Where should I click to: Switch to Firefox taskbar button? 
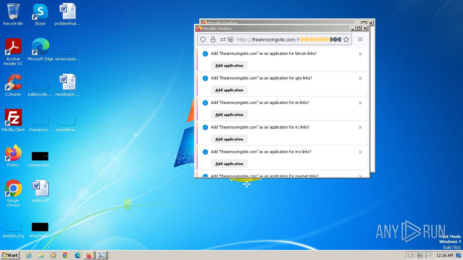tap(89, 255)
